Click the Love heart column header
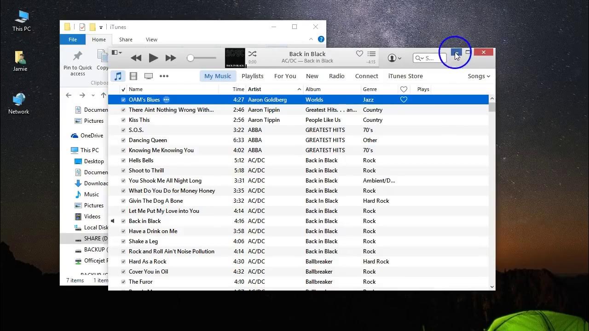The width and height of the screenshot is (589, 331). click(404, 89)
